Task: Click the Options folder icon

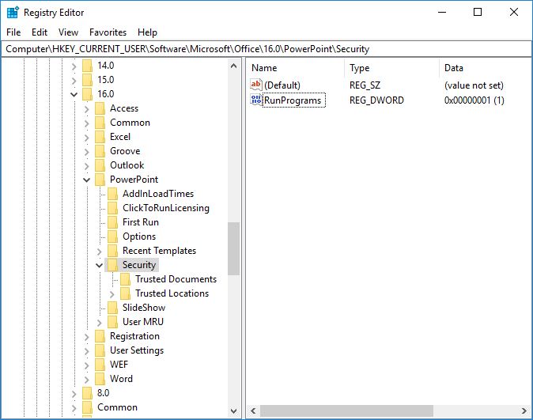Action: (x=112, y=236)
